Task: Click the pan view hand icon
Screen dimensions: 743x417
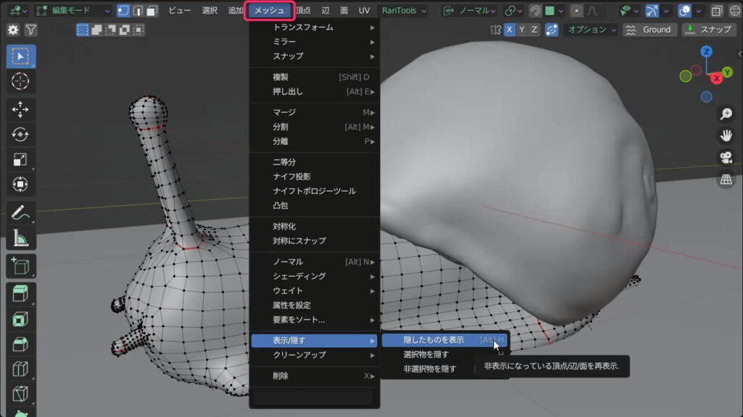Action: 726,135
